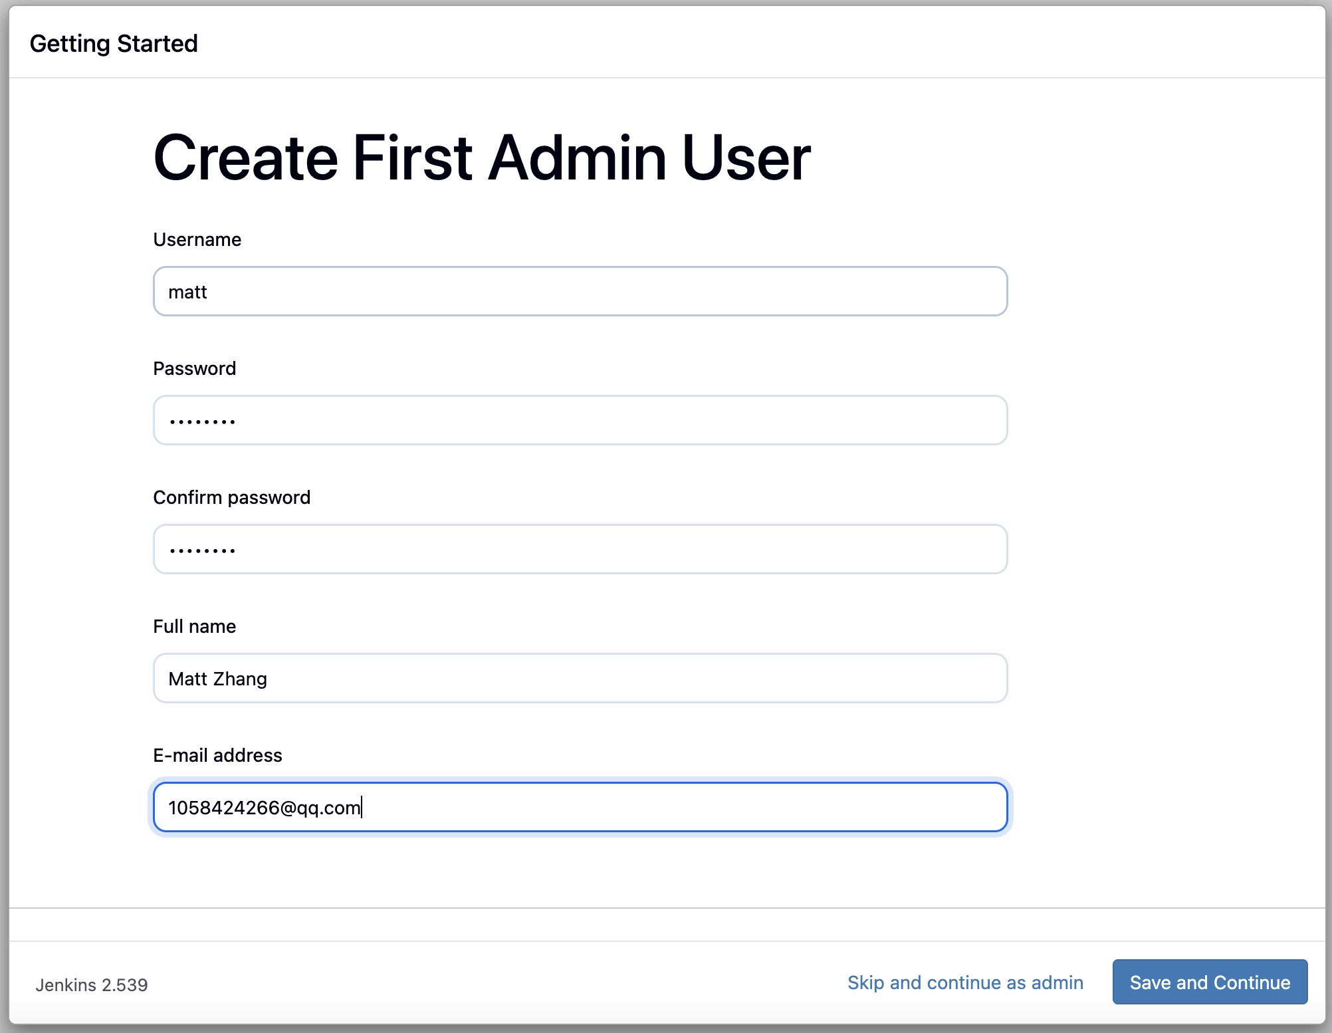1332x1033 pixels.
Task: Click the Confirm password label text
Action: point(231,497)
